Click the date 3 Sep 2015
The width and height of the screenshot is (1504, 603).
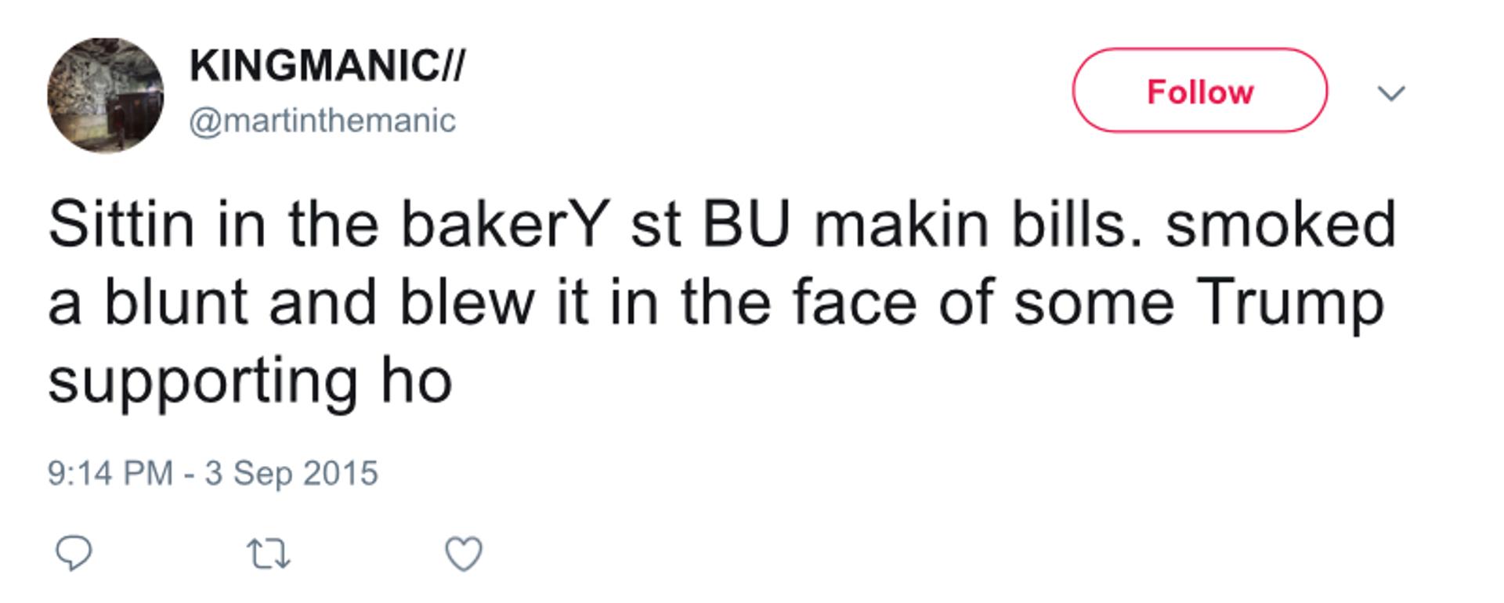(291, 473)
